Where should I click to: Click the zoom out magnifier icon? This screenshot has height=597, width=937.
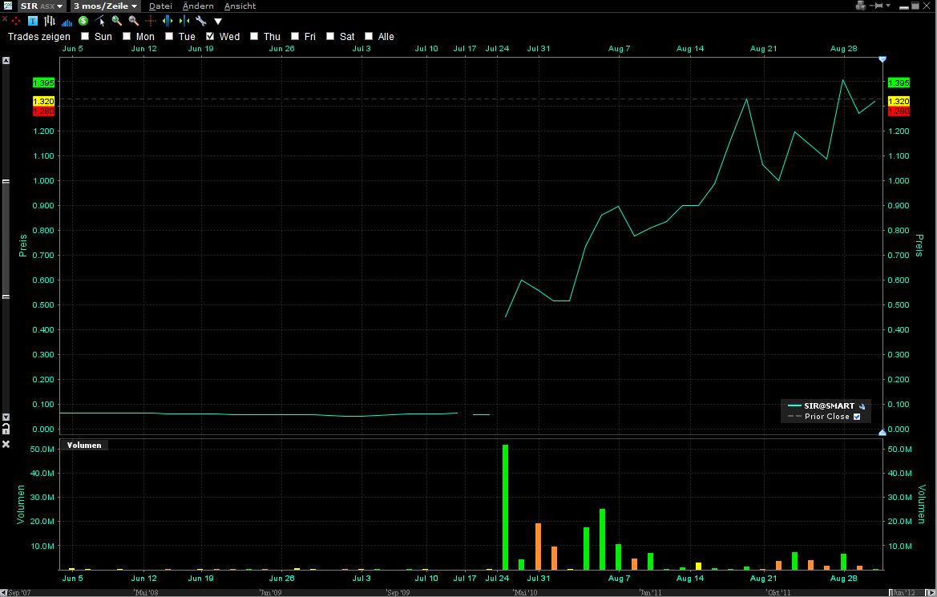click(133, 21)
